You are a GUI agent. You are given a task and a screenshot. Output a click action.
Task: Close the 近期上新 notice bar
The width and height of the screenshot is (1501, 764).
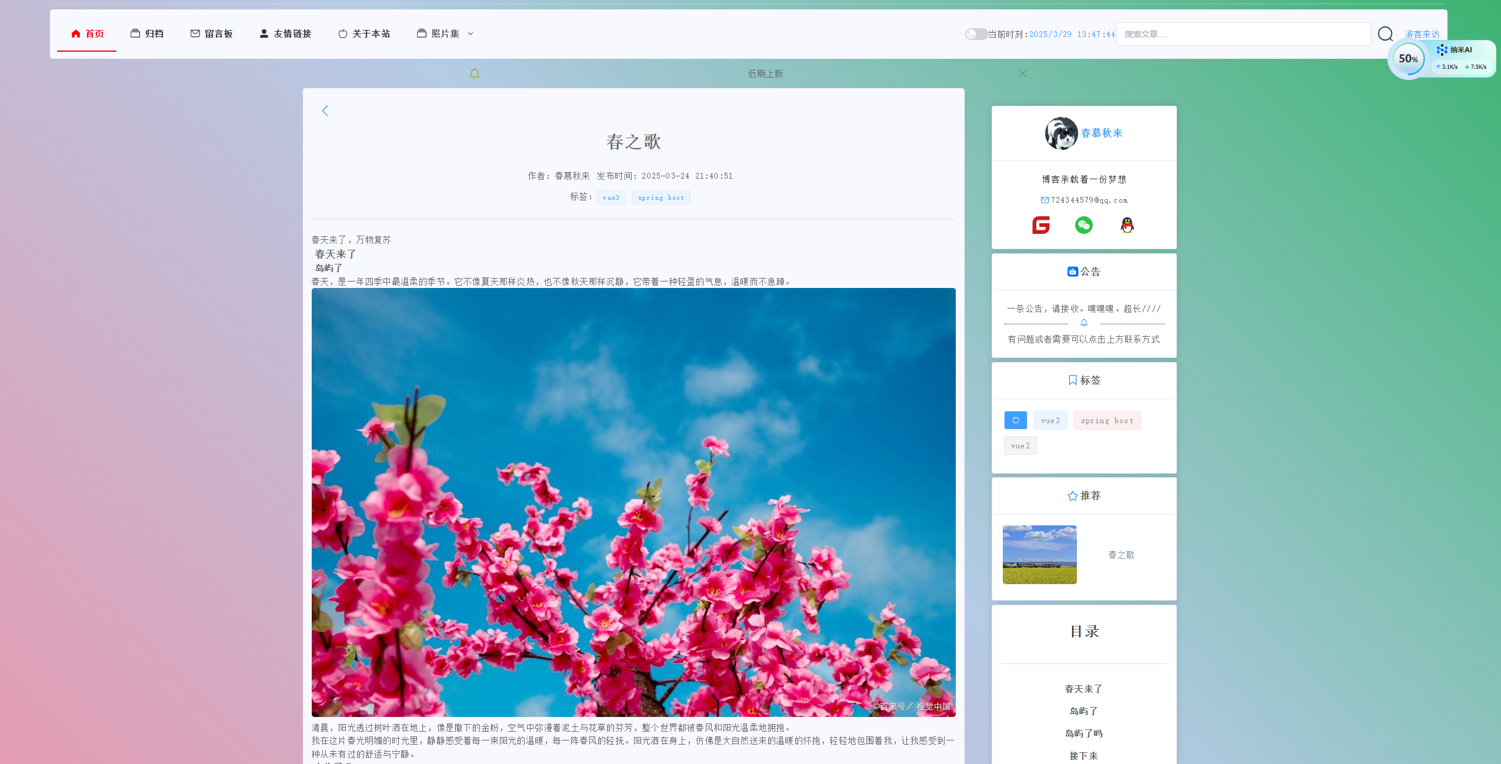click(x=1022, y=73)
